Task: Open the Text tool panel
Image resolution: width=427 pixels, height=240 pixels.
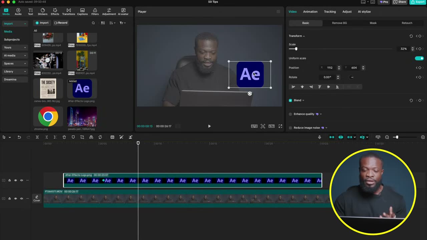Action: point(30,12)
